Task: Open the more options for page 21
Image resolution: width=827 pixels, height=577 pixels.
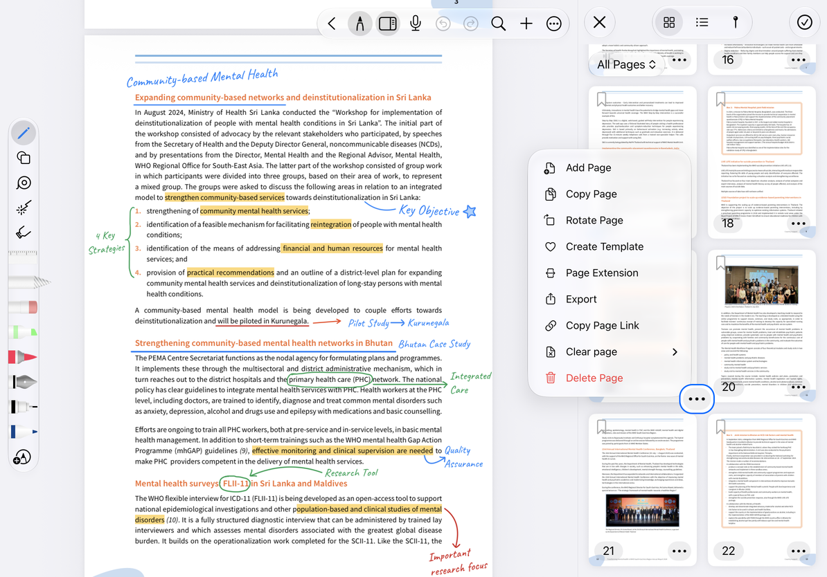Action: pyautogui.click(x=679, y=551)
